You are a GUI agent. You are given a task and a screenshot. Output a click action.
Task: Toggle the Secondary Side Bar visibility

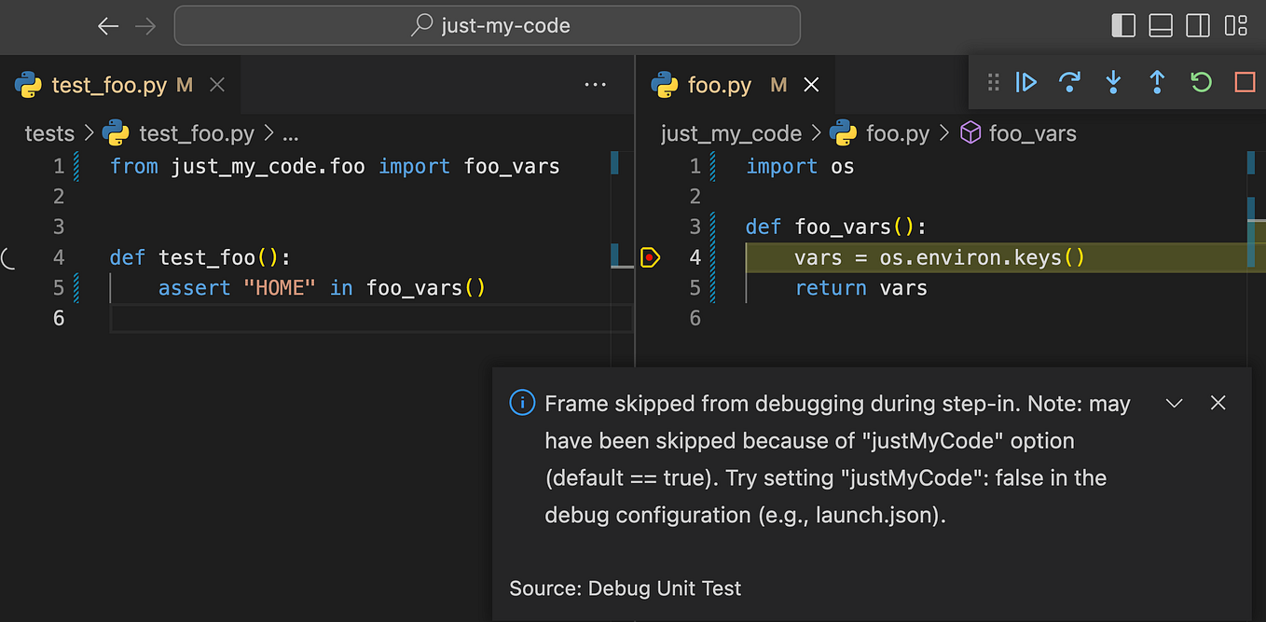point(1198,25)
